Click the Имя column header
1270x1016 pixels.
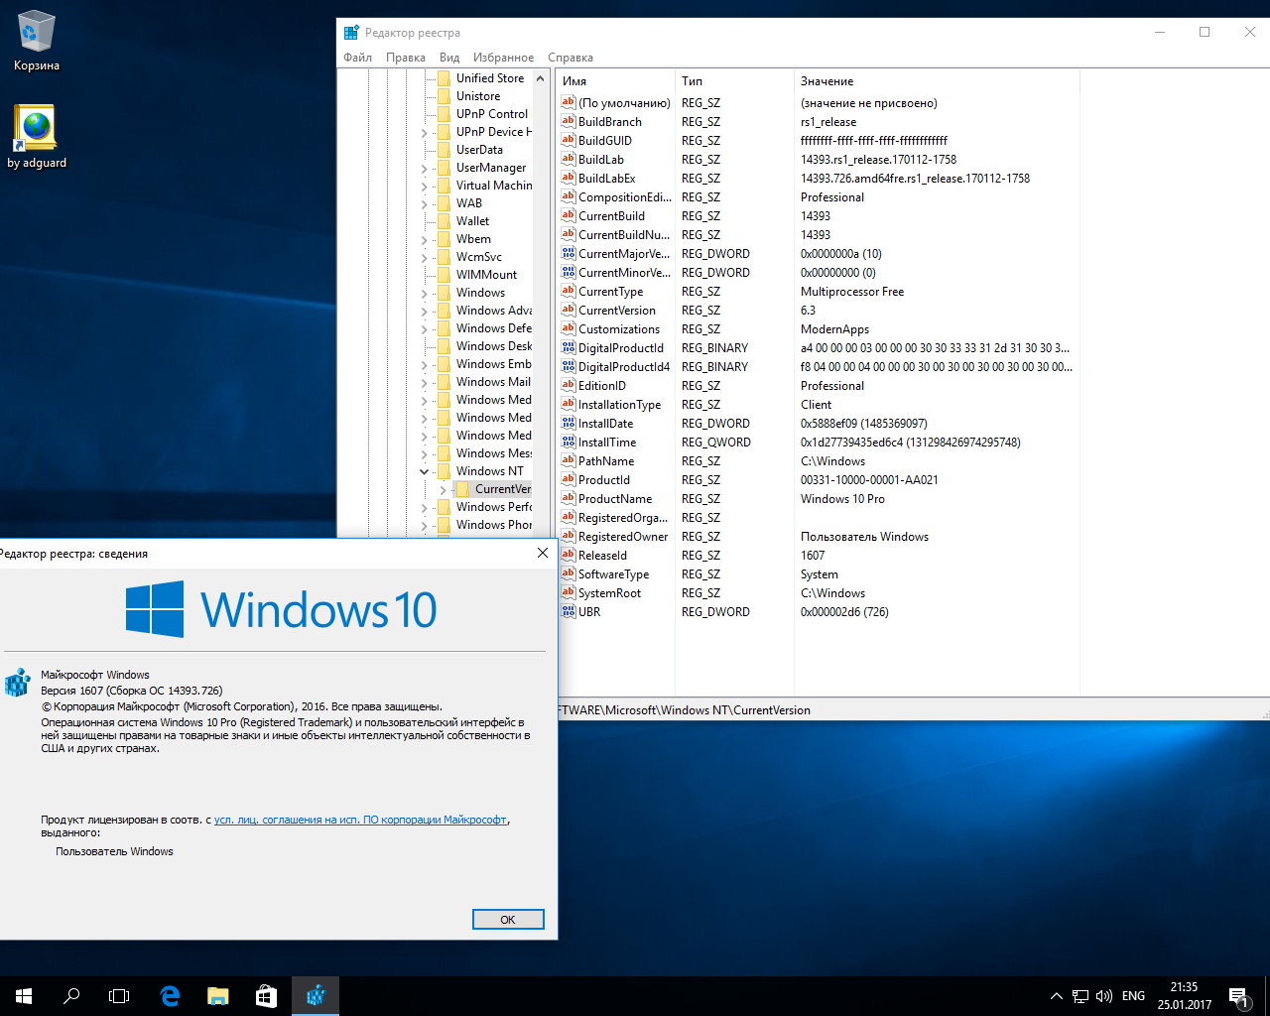pos(616,81)
